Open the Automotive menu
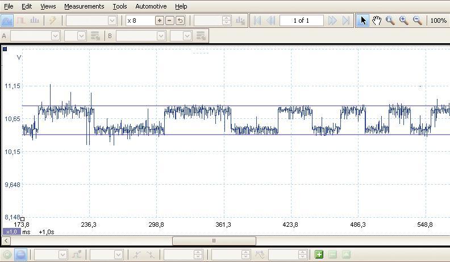450x262 pixels. pos(151,6)
